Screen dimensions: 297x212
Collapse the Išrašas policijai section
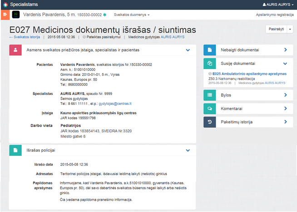coord(188,150)
